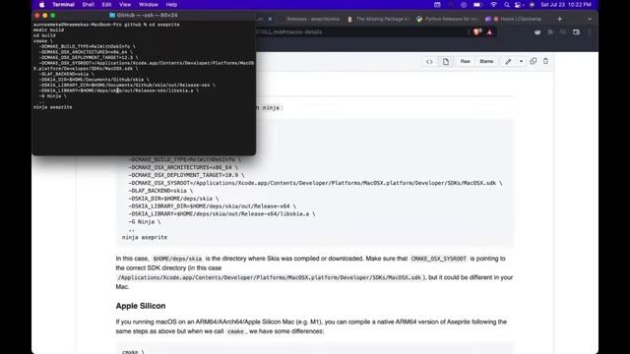
Task: Open Control Center in menu bar
Action: [519, 5]
